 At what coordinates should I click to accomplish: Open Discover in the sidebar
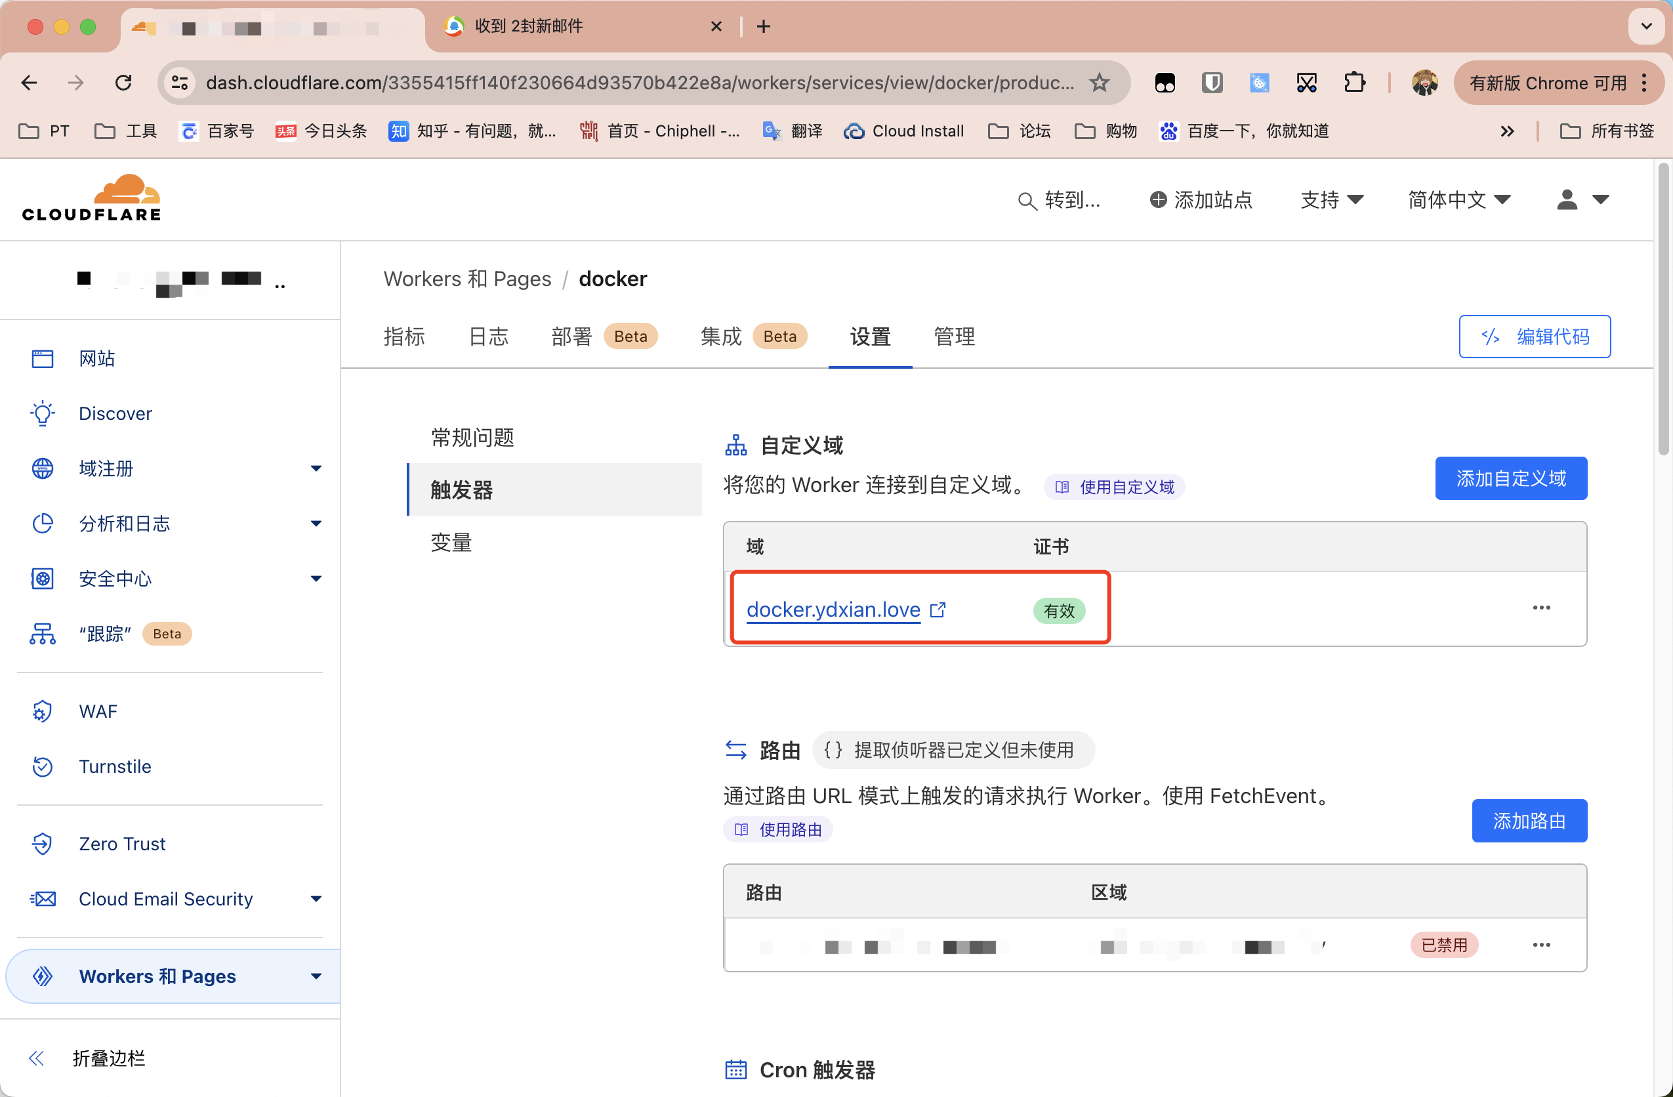115,413
